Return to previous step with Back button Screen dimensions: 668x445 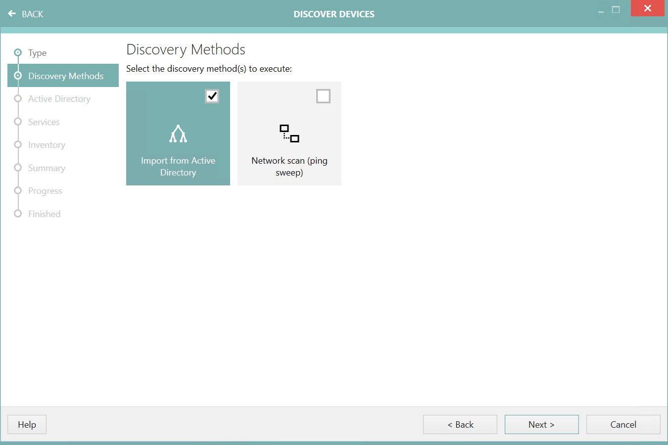pos(460,424)
